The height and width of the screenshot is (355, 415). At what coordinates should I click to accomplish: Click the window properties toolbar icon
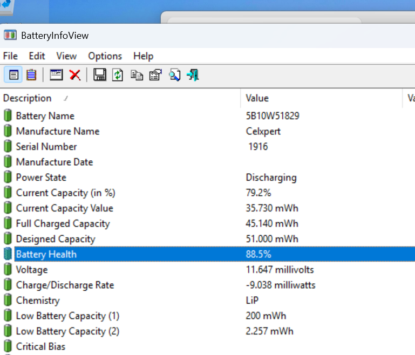tap(56, 75)
